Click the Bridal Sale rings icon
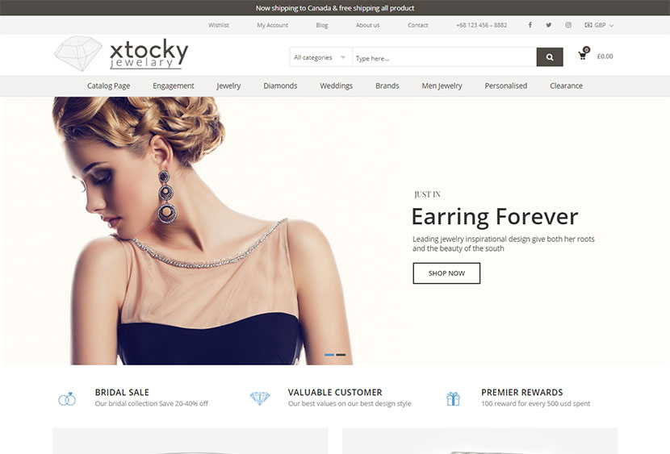The image size is (670, 454). [x=67, y=398]
